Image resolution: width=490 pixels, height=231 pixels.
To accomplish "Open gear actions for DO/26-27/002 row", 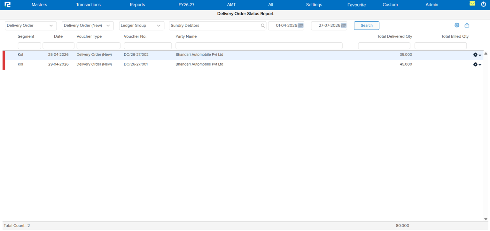I will pos(477,55).
